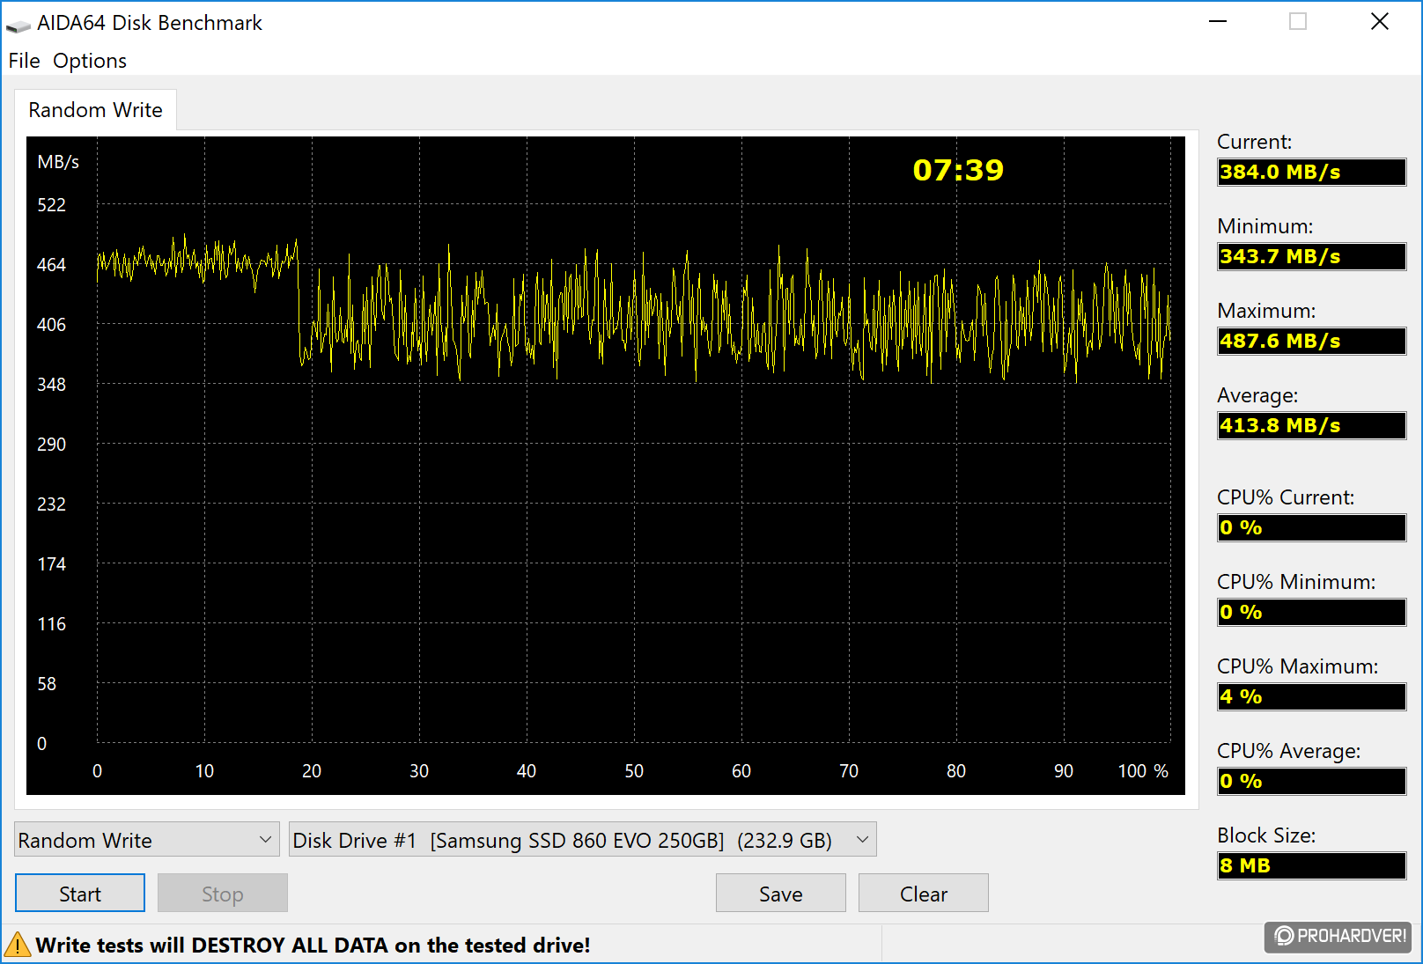This screenshot has height=964, width=1423.
Task: Click the CPU% Maximum 4 % field
Action: tap(1312, 696)
